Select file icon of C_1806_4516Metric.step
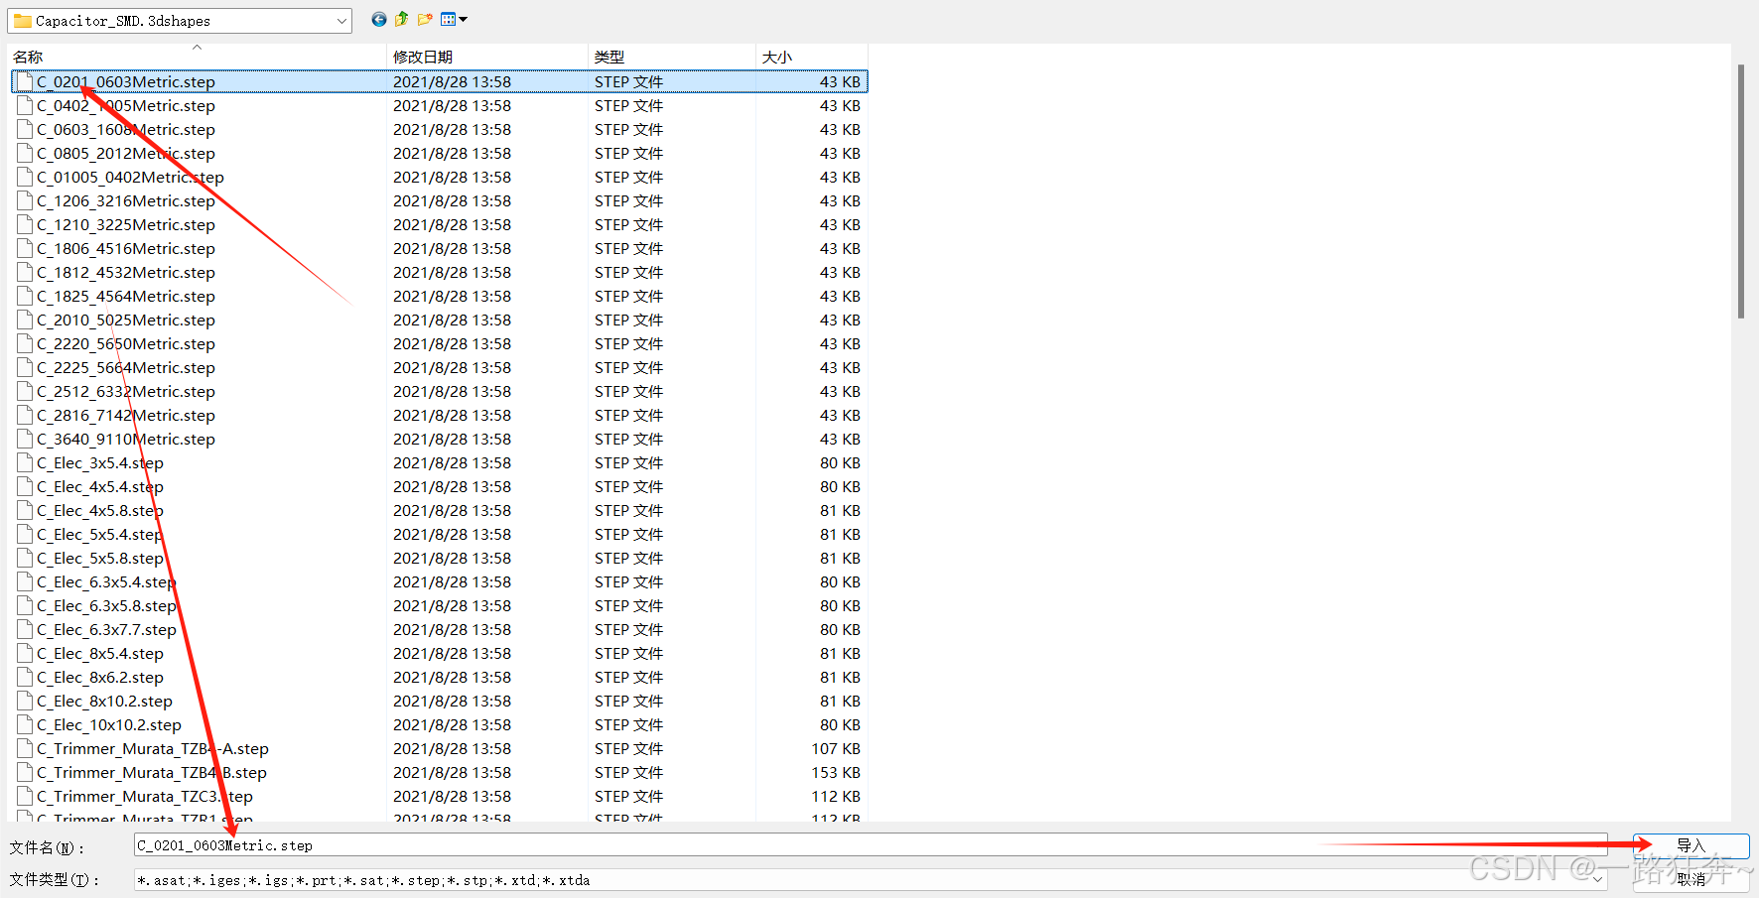Screen dimensions: 1759x898 coord(25,248)
